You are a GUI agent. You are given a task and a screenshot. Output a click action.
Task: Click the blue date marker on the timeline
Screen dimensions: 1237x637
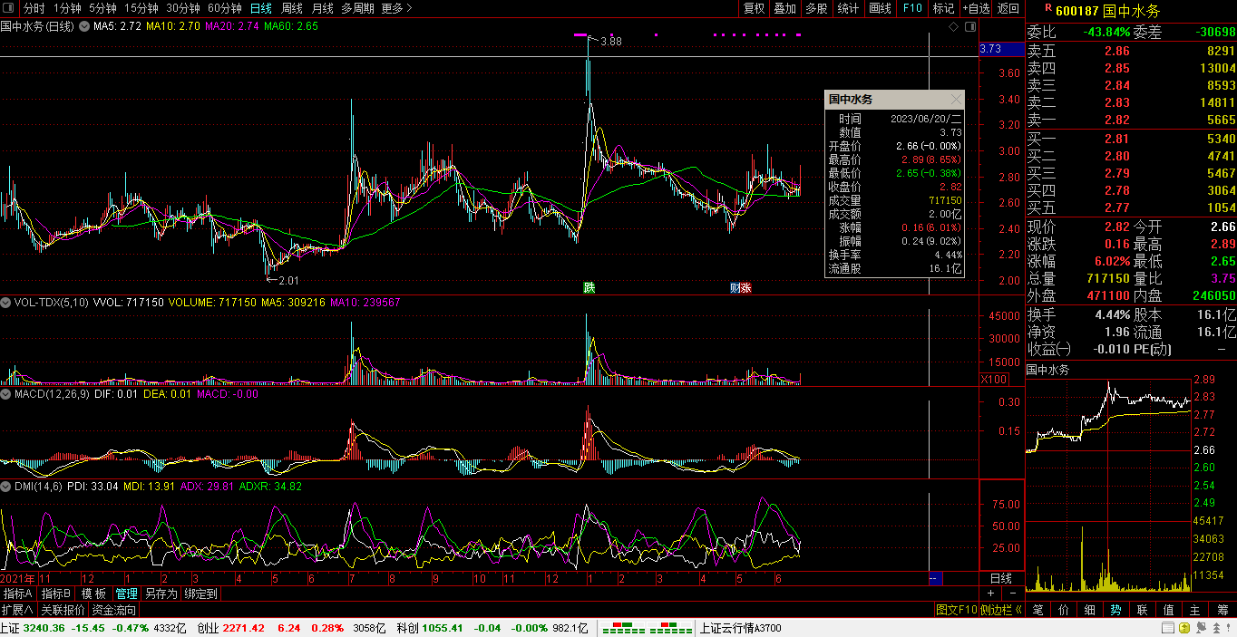click(x=936, y=578)
